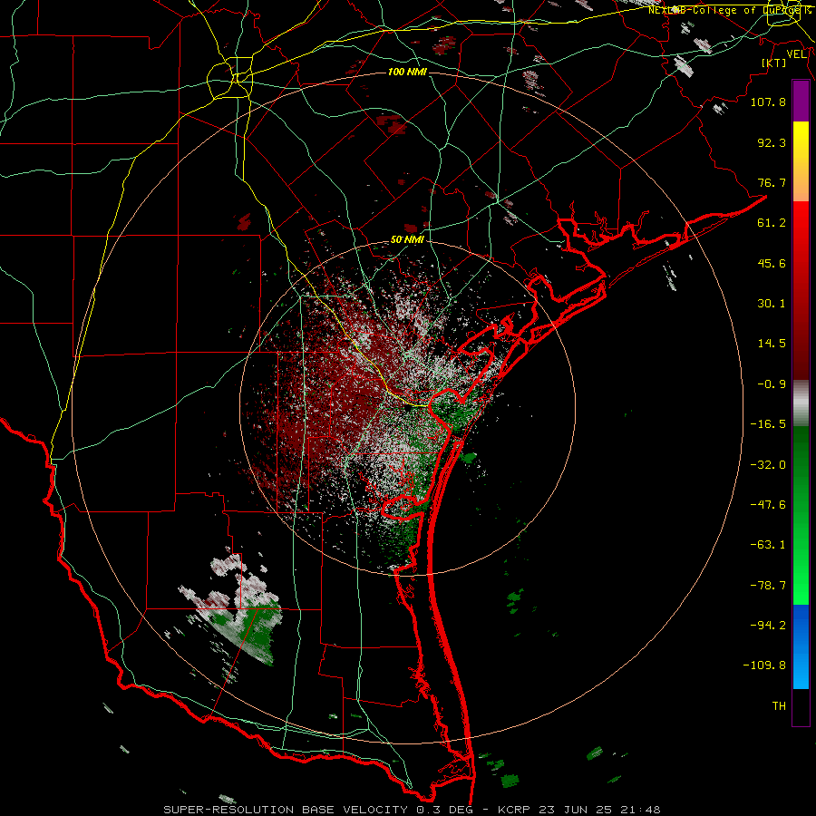This screenshot has width=816, height=816.
Task: Click the -47.6 velocity scale value
Action: tap(768, 505)
